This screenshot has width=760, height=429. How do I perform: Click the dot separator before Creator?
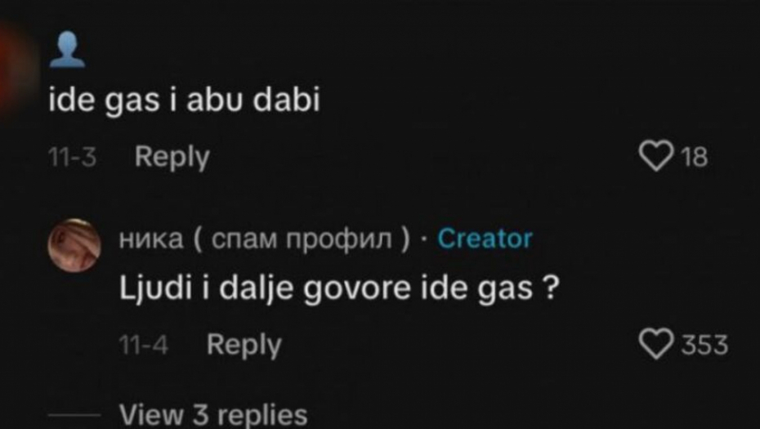[x=423, y=239]
